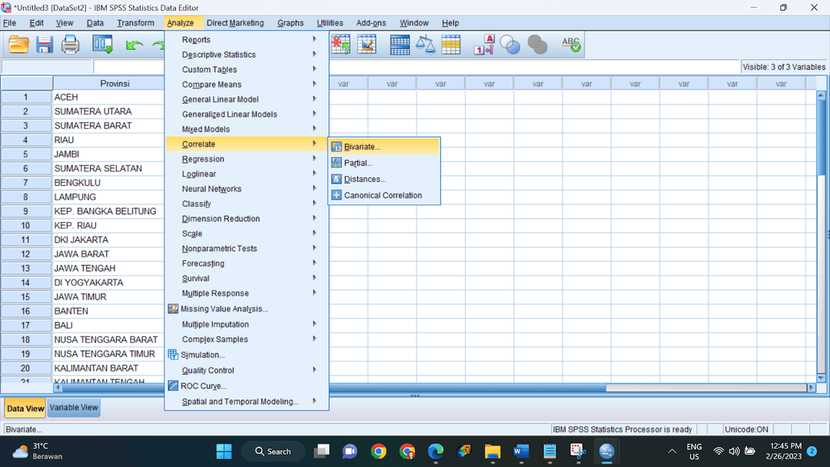
Task: Switch to Variable View tab
Action: pos(74,408)
